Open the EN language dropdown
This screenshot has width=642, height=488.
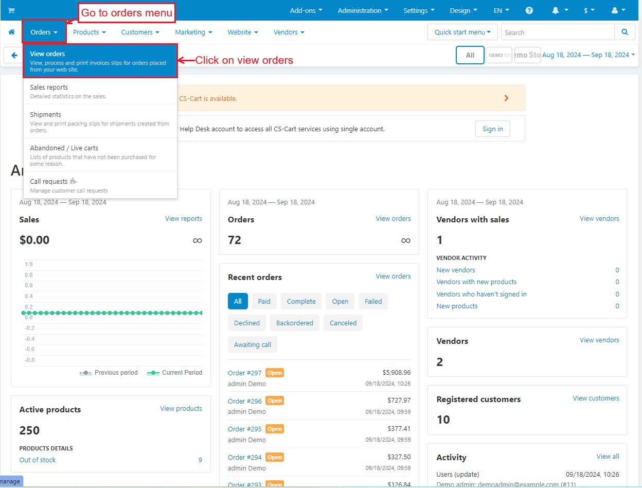click(x=502, y=10)
